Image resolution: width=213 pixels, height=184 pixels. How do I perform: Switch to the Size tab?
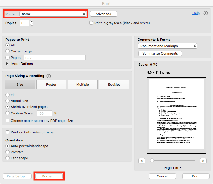(x=20, y=84)
